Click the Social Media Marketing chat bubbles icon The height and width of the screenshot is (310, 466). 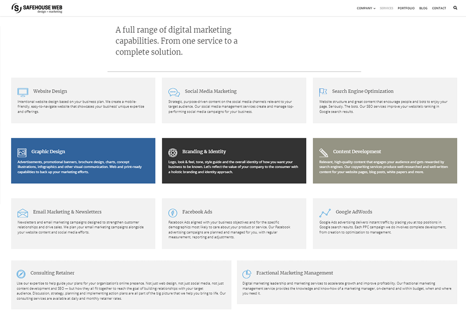[x=174, y=92]
